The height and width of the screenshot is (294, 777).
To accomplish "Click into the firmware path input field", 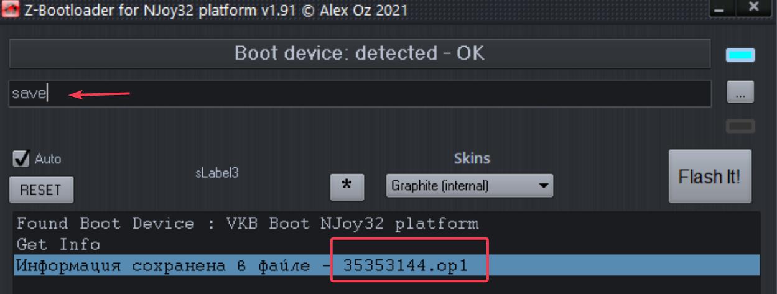I will (360, 93).
